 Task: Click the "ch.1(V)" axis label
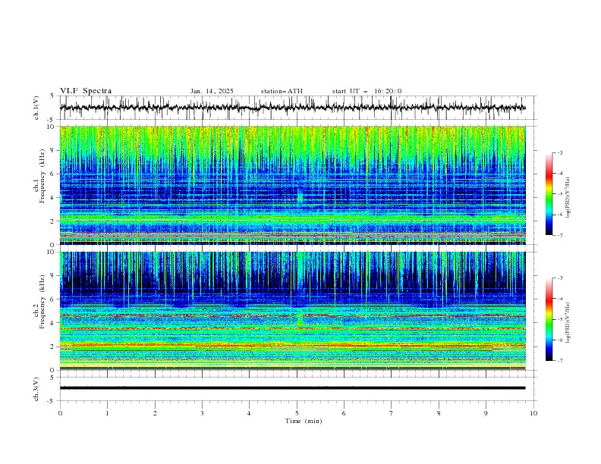[x=36, y=108]
